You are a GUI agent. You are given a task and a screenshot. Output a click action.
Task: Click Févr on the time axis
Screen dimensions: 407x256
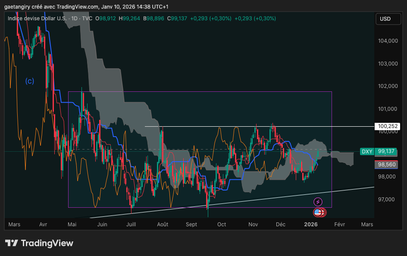coord(340,225)
